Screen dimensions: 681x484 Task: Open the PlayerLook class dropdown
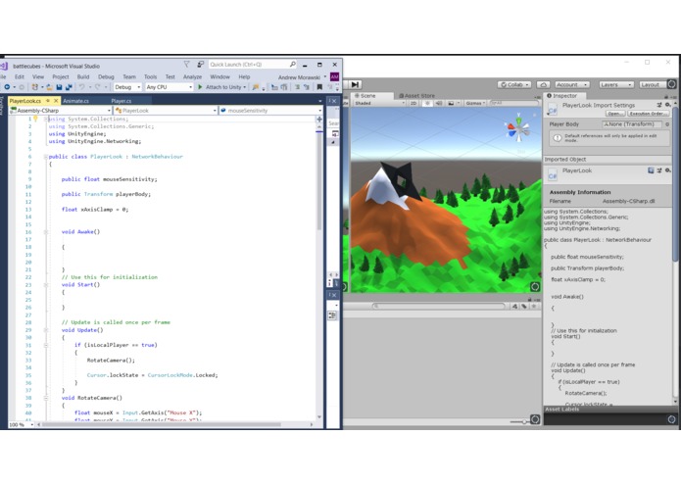pos(166,111)
